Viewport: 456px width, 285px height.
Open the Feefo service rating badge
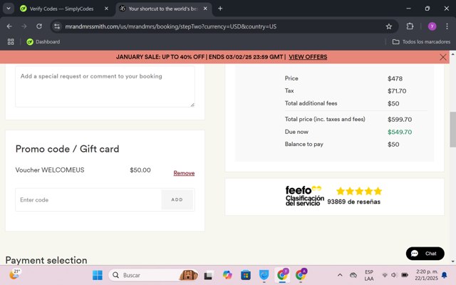coord(333,197)
